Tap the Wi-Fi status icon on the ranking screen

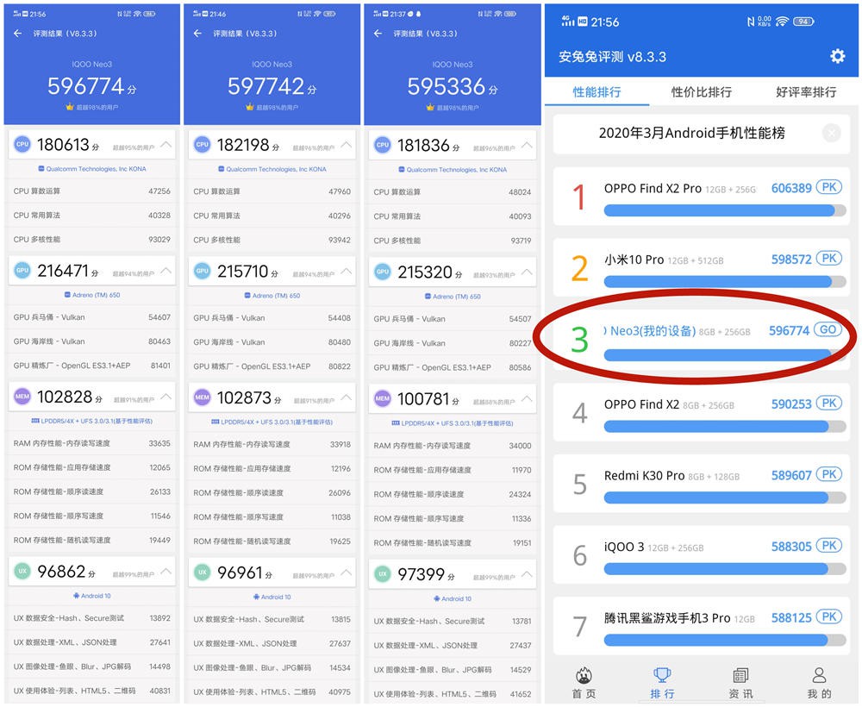pyautogui.click(x=782, y=22)
